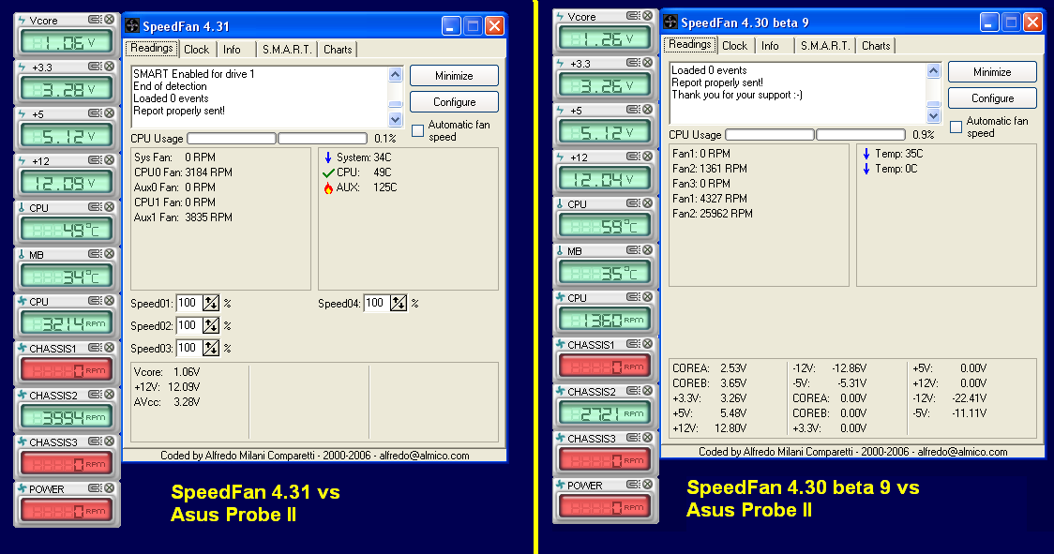Viewport: 1054px width, 554px height.
Task: Open Vcore monitor settings beside SpeedFan 4.30 beta
Action: click(x=633, y=15)
